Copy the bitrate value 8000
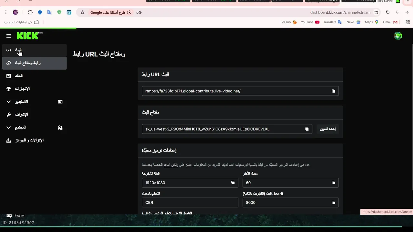 [x=333, y=203]
